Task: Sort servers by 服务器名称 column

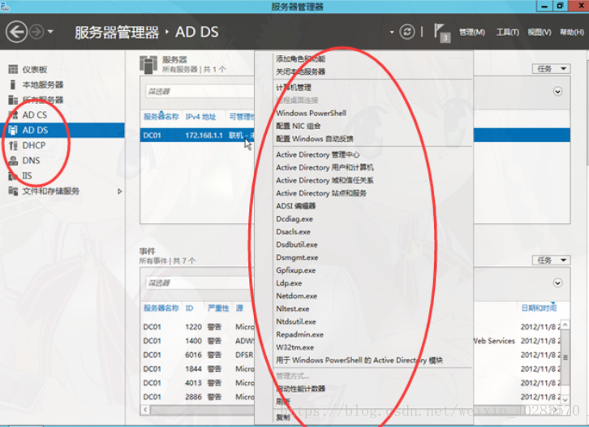Action: (x=161, y=117)
